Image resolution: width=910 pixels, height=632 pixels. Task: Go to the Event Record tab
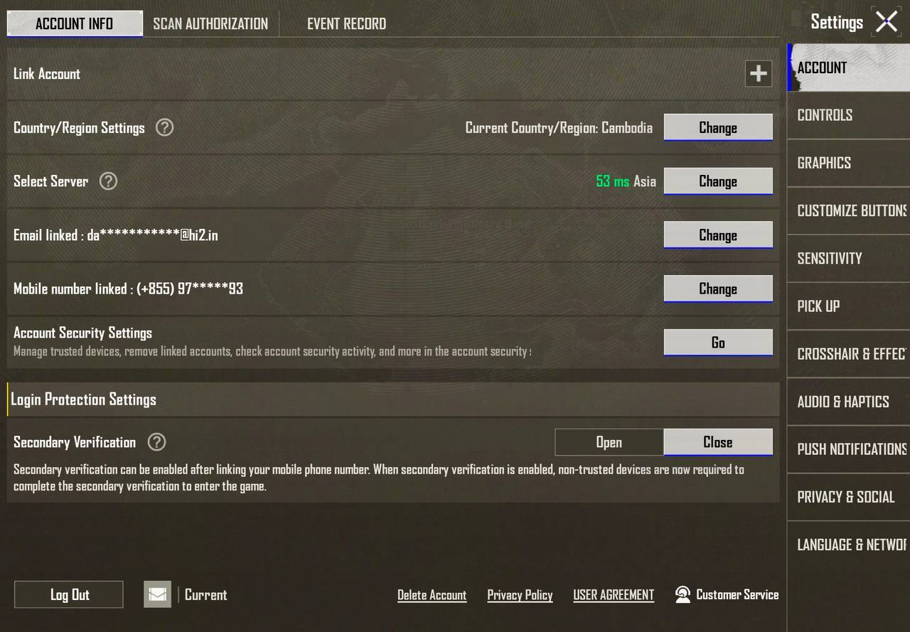pos(347,23)
